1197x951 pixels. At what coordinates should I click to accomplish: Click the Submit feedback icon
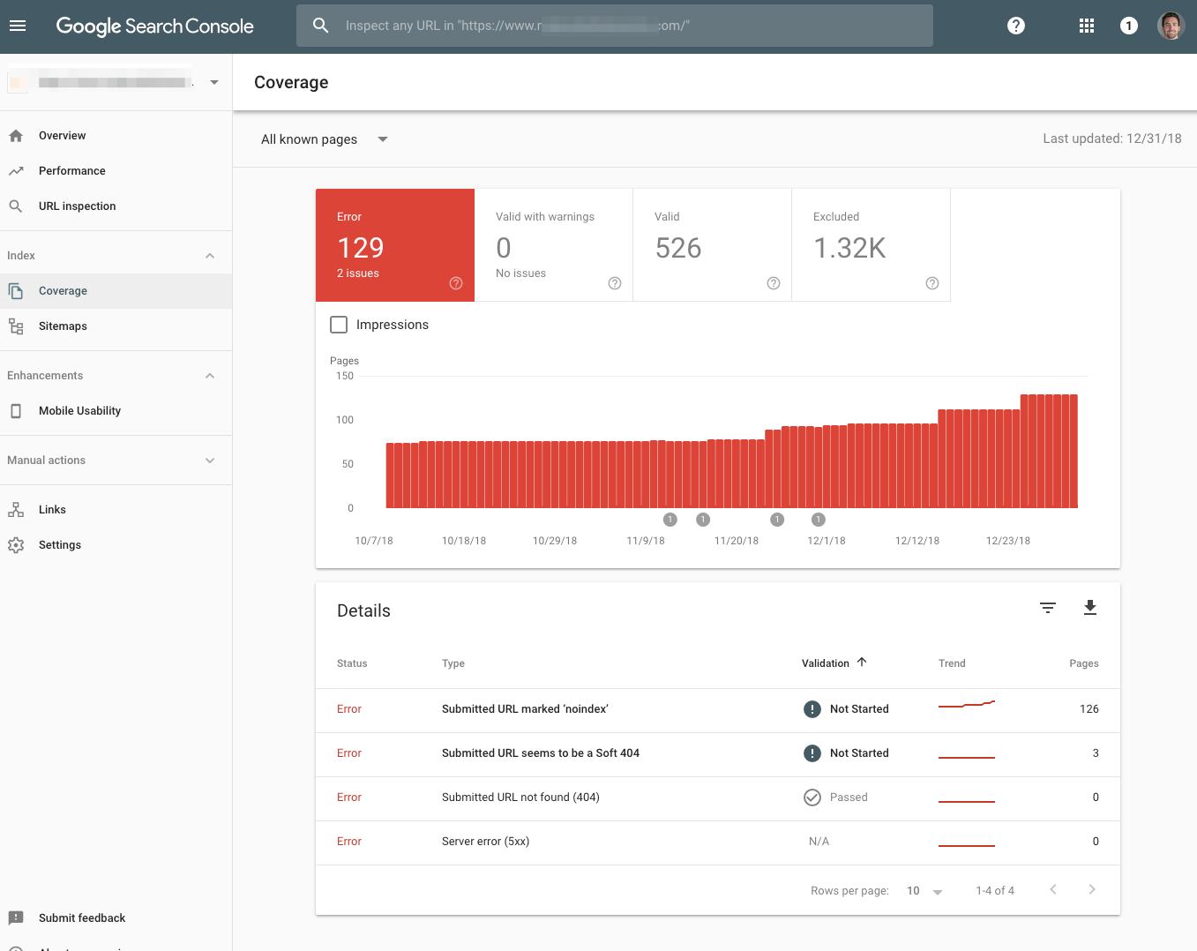(x=16, y=917)
